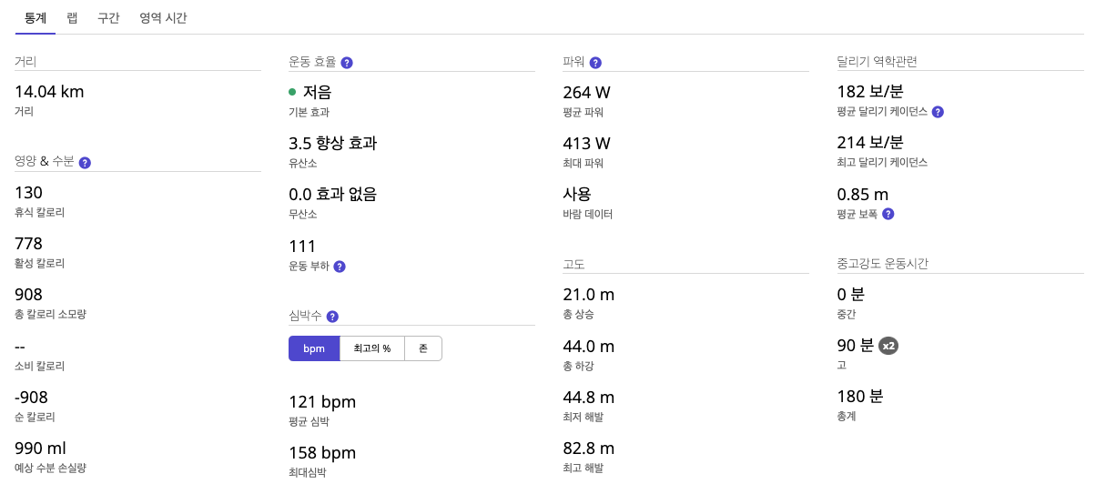Click help icon next to 운동 효율

[x=347, y=63]
